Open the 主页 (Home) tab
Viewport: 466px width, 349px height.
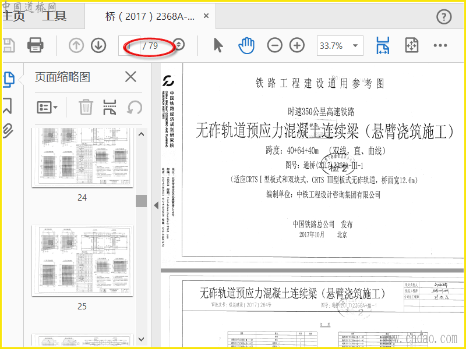[x=13, y=16]
